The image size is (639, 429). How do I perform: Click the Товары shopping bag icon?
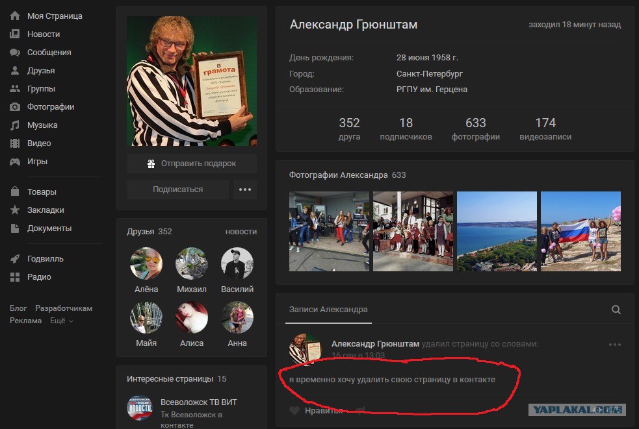click(x=15, y=191)
